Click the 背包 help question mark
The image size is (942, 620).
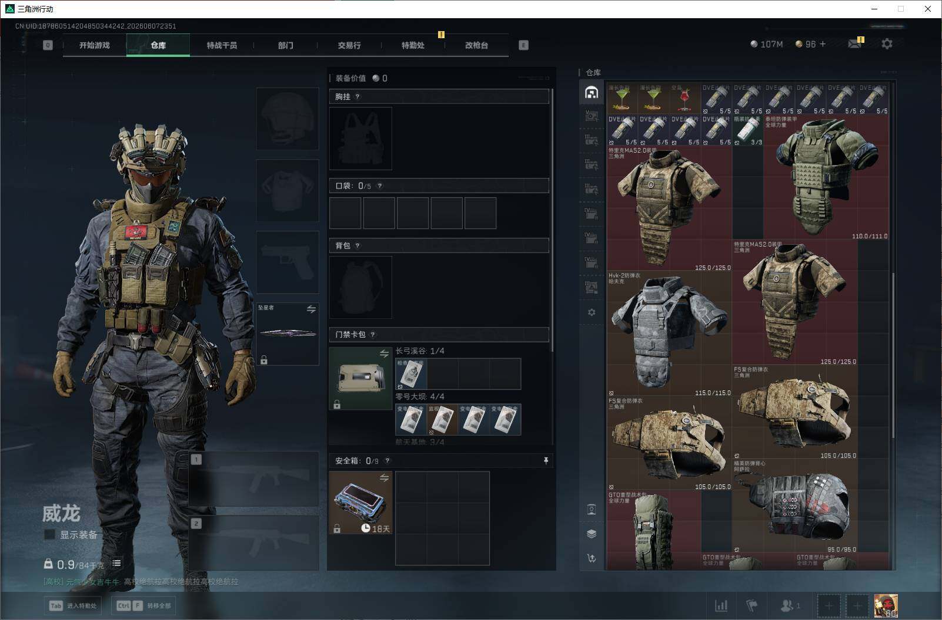(x=358, y=246)
